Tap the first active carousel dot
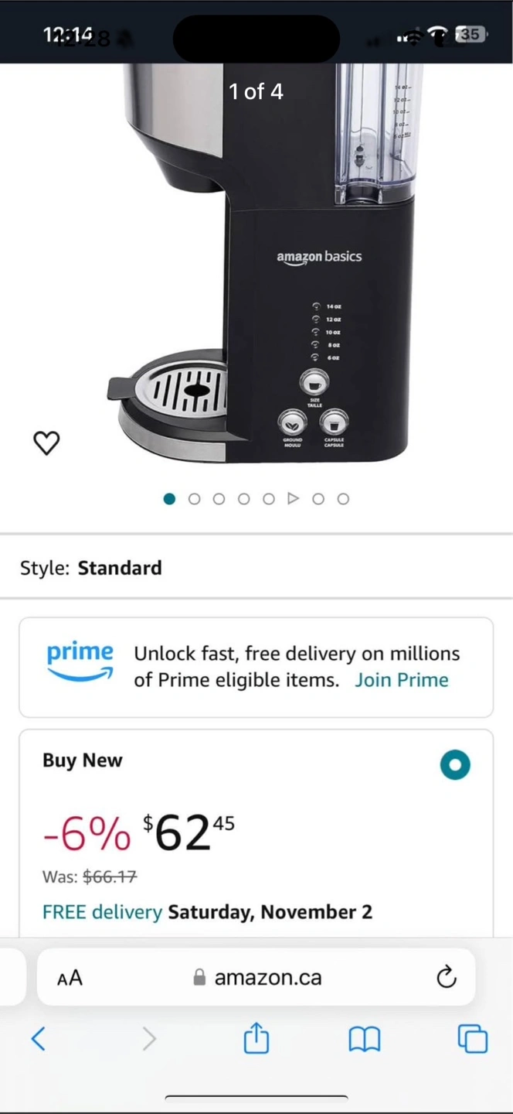The width and height of the screenshot is (513, 1114). pos(169,499)
